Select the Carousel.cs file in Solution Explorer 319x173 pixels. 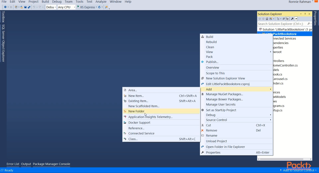tap(280, 79)
